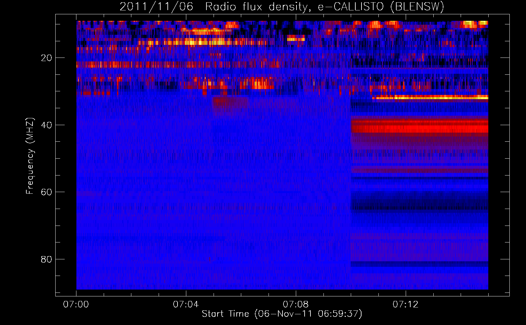Click the 80 MHz frequency axis label
Screen dimensions: 526x325
coord(46,259)
